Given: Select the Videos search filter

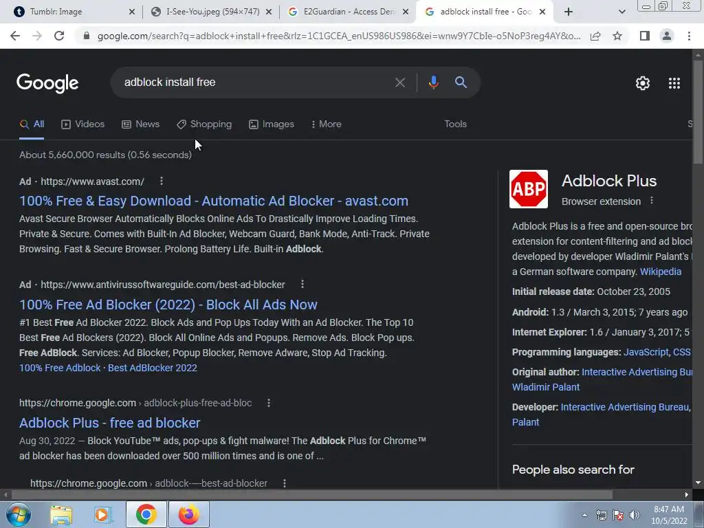Looking at the screenshot, I should (x=83, y=124).
